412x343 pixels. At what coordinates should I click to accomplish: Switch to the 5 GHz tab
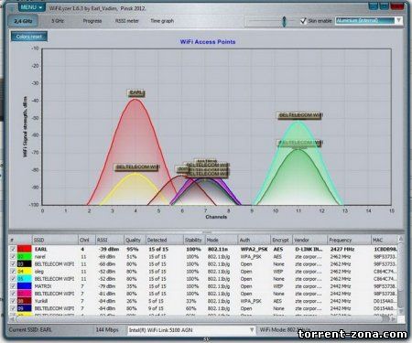[58, 21]
